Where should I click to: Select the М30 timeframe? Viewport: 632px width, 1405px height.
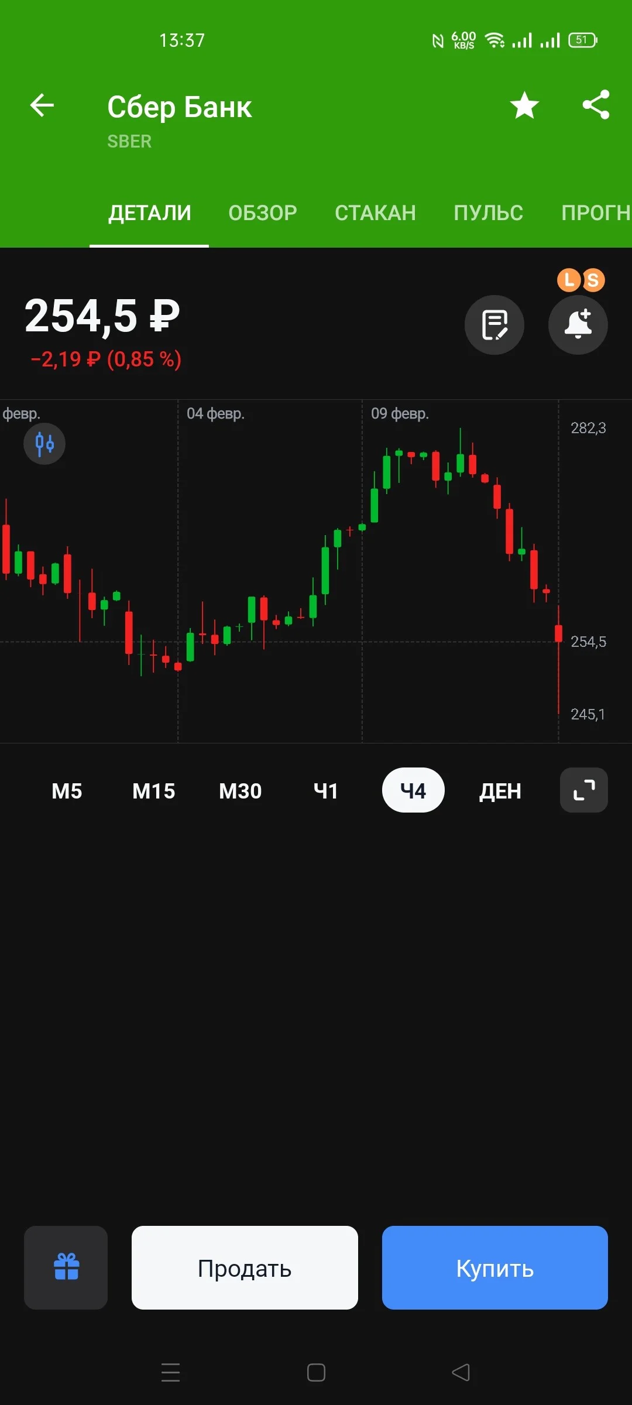click(x=241, y=791)
